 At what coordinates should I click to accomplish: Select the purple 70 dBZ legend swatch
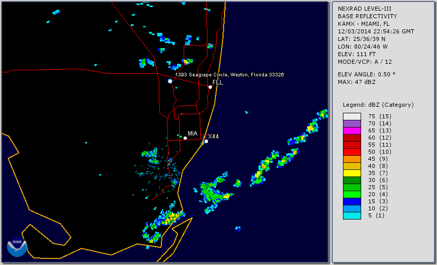point(352,123)
